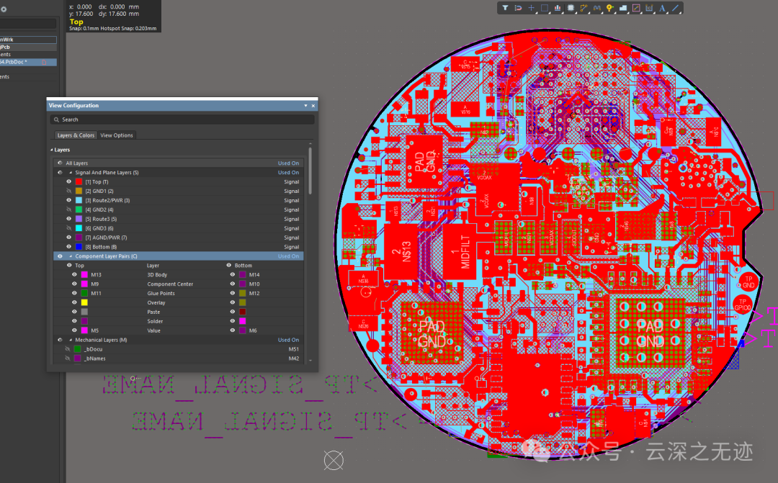
Task: Click the place polygon pour icon
Action: click(x=622, y=8)
